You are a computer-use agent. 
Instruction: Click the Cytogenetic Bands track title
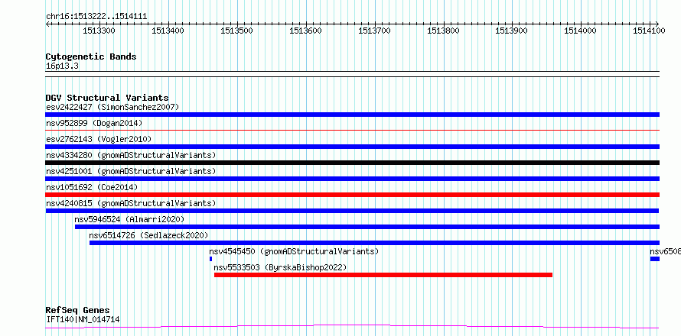click(91, 57)
